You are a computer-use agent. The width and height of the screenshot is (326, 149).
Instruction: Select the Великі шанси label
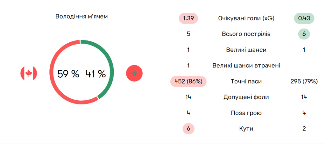point(246,50)
